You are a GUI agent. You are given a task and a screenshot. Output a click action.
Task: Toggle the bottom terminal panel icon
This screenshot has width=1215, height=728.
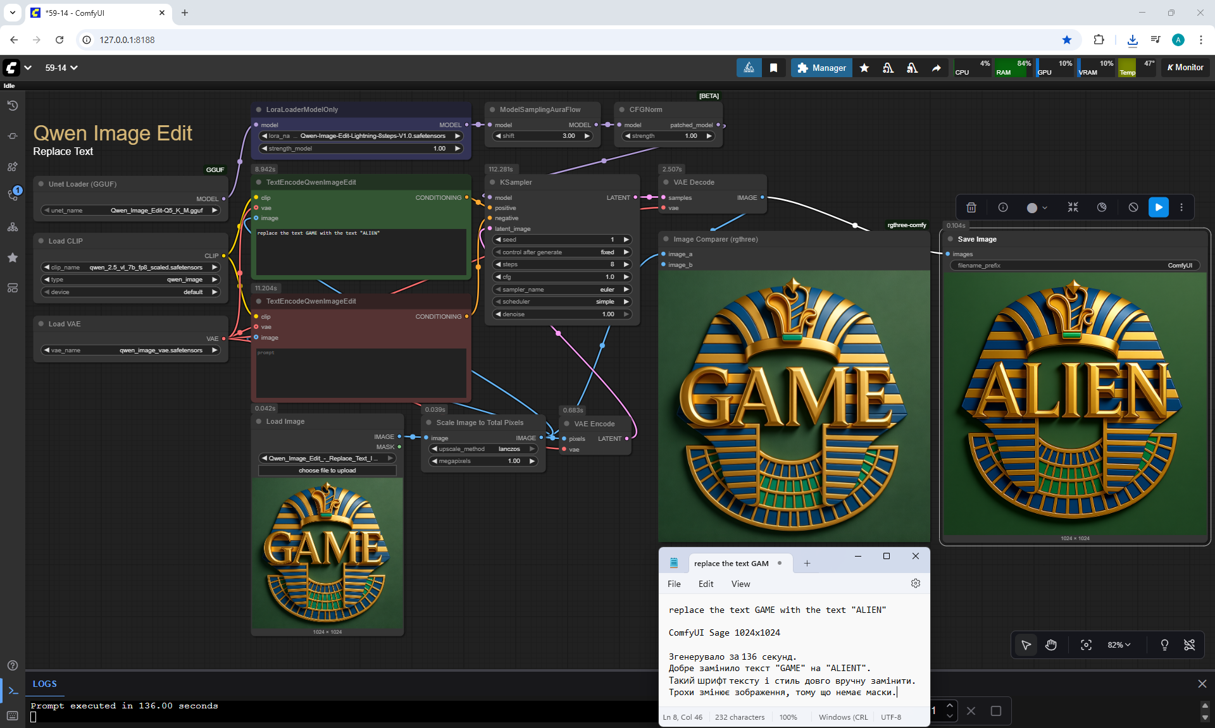click(13, 691)
